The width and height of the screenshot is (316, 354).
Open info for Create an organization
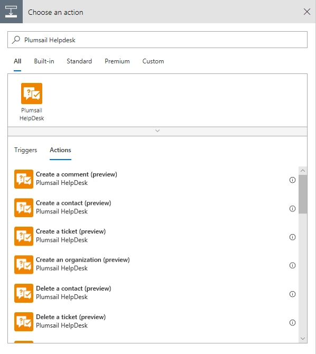click(x=292, y=265)
